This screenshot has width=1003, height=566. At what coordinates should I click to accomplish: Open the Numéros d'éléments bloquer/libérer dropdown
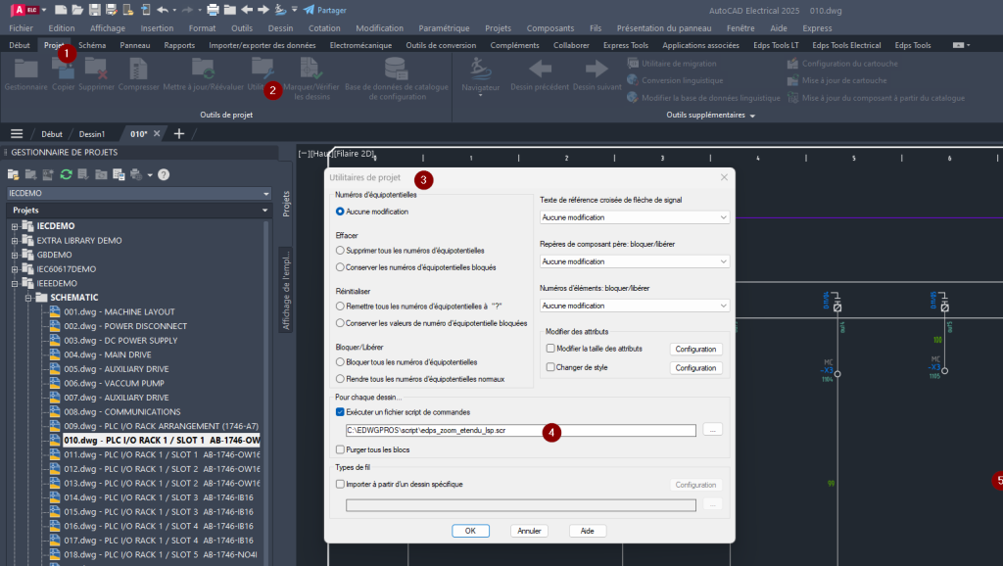coord(635,306)
